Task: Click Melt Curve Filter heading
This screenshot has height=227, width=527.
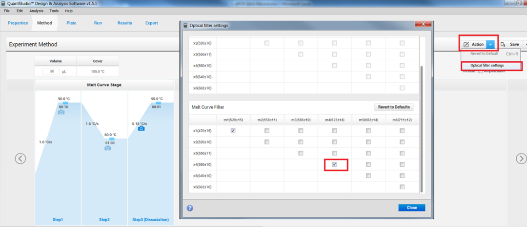Action: [x=208, y=107]
